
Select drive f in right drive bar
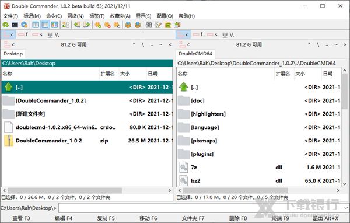tap(198, 34)
